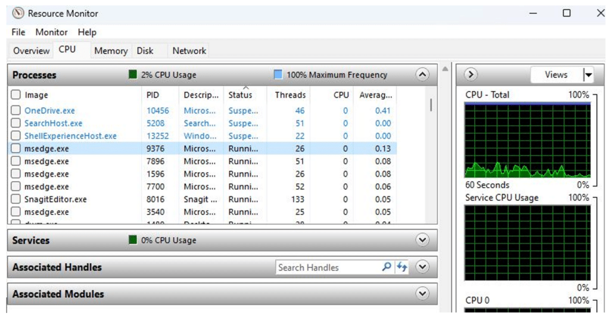Click the blue Maximum Frequency indicator square
This screenshot has height=317, width=610.
pos(278,75)
